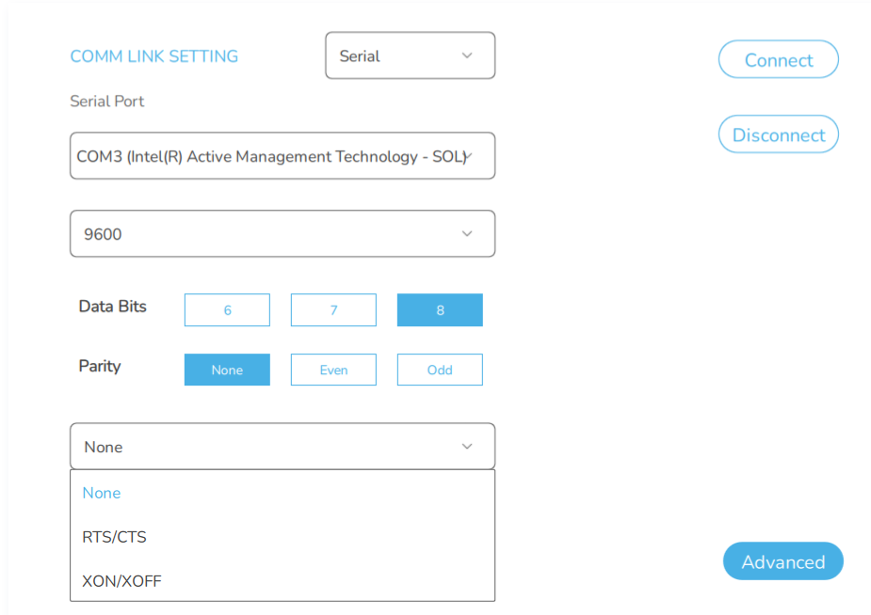
Task: Click the chevron arrow on the flow control box
Action: pos(467,447)
